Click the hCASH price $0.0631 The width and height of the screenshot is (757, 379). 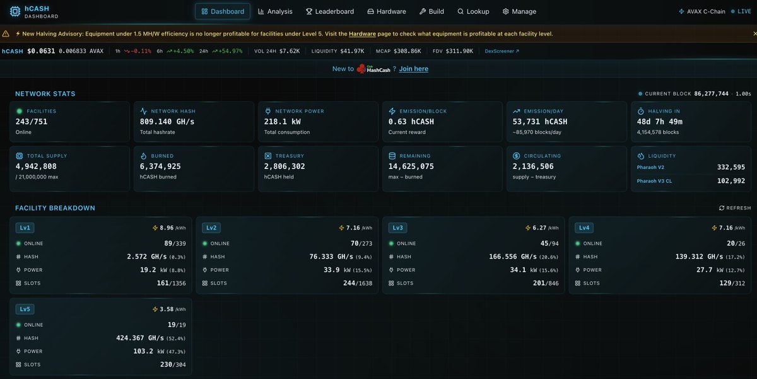41,51
